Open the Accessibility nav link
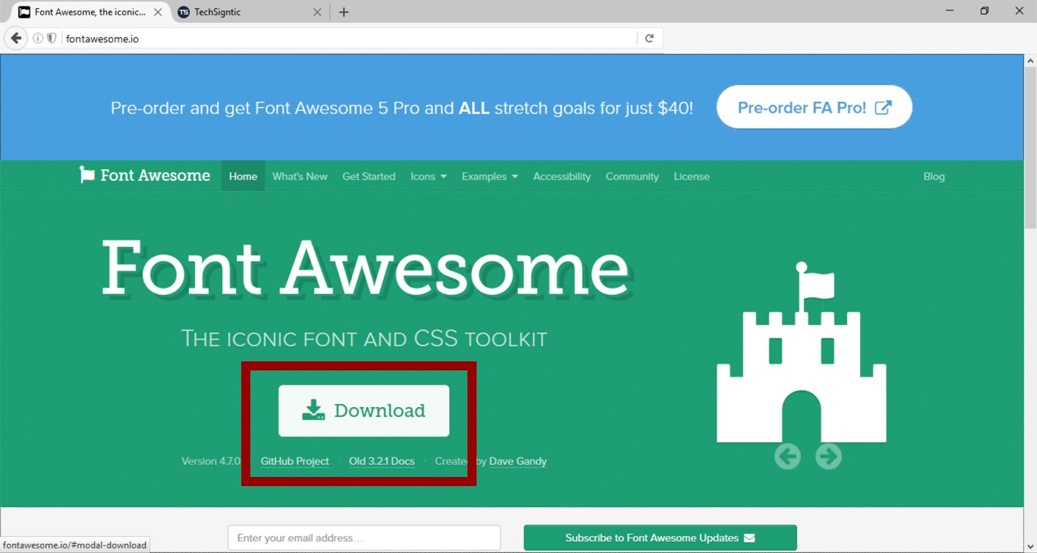The width and height of the screenshot is (1037, 553). 562,176
